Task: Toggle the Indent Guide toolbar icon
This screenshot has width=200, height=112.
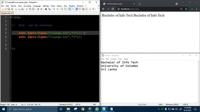Action: [77, 9]
